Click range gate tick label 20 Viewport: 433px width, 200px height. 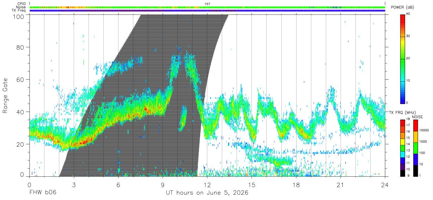pos(20,144)
